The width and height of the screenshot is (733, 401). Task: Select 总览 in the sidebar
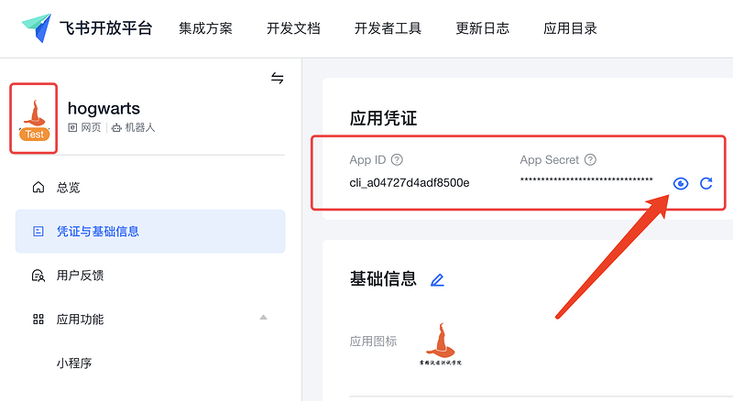pyautogui.click(x=68, y=188)
